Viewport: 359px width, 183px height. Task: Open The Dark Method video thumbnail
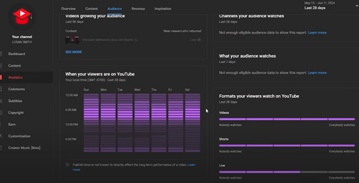[72, 40]
